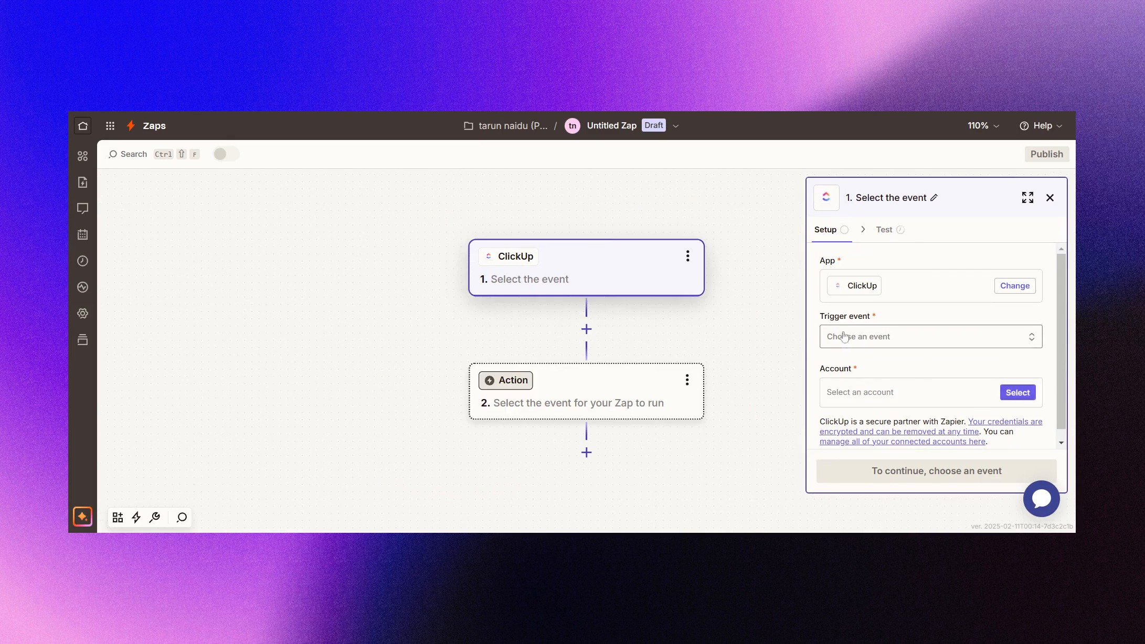This screenshot has height=644, width=1145.
Task: Open the settings gear in the sidebar
Action: click(82, 313)
